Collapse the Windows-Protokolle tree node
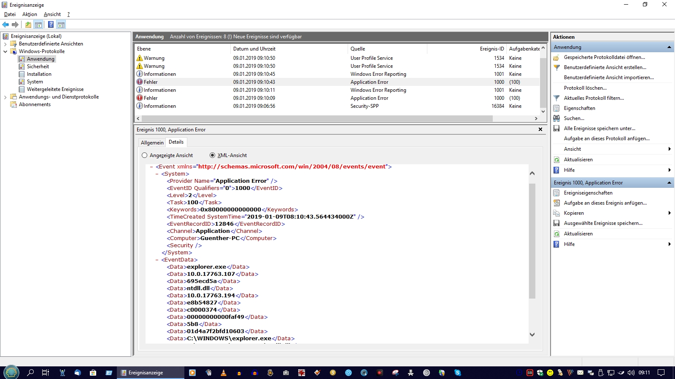This screenshot has height=379, width=675. click(5, 51)
